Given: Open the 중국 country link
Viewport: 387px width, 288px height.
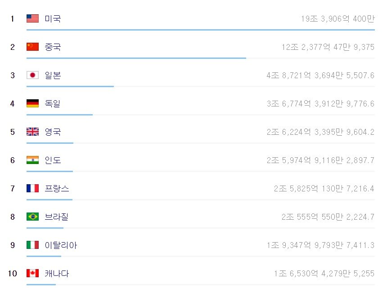Looking at the screenshot, I should click(x=53, y=47).
